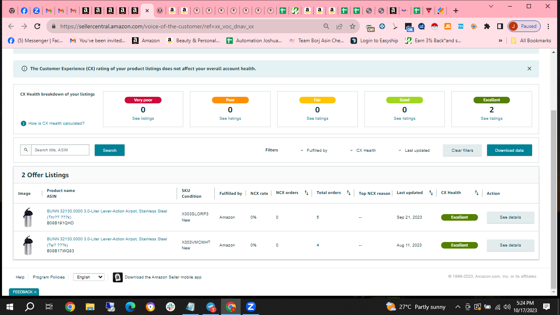Open the Program Policies footer link

tap(49, 277)
